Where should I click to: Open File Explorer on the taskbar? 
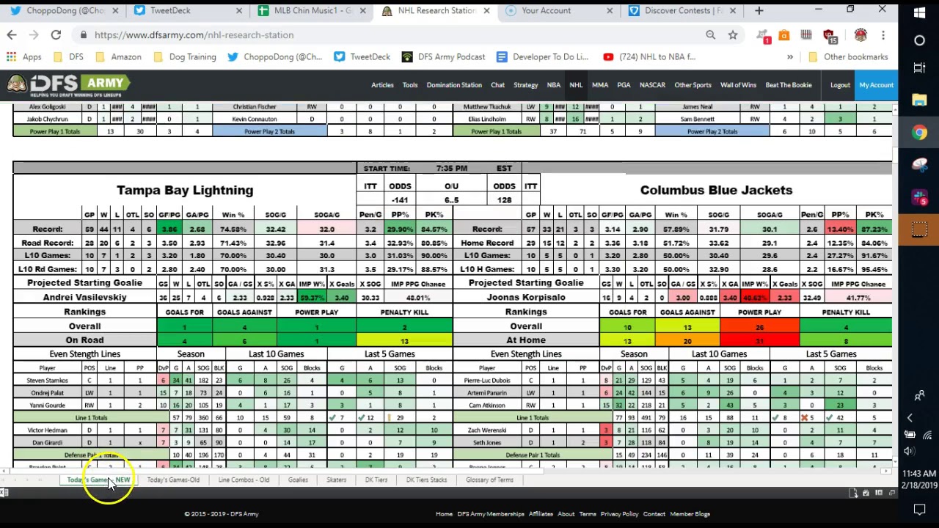tap(919, 100)
